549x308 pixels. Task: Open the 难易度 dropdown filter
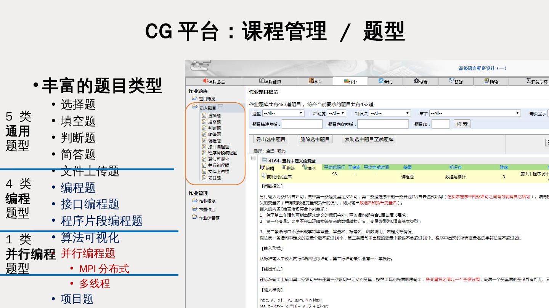click(x=336, y=113)
